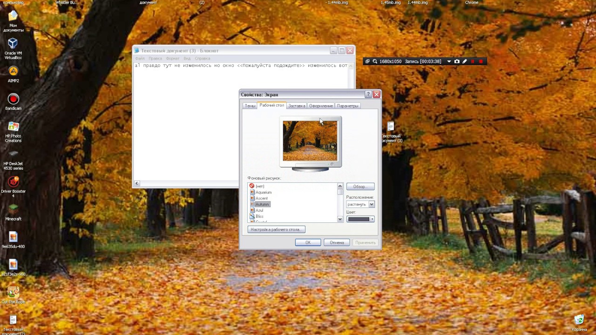Select the 9e635du-480 file icon
The image size is (596, 335).
13,240
